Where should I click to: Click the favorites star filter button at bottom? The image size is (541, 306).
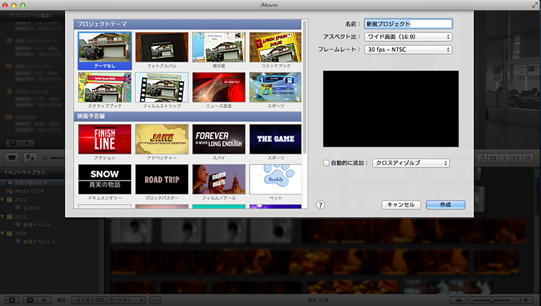11,300
